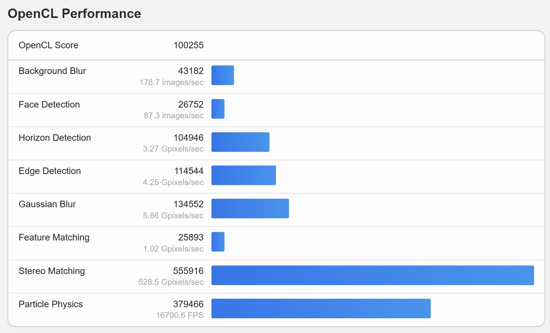Click the OpenCL Performance heading

(74, 14)
